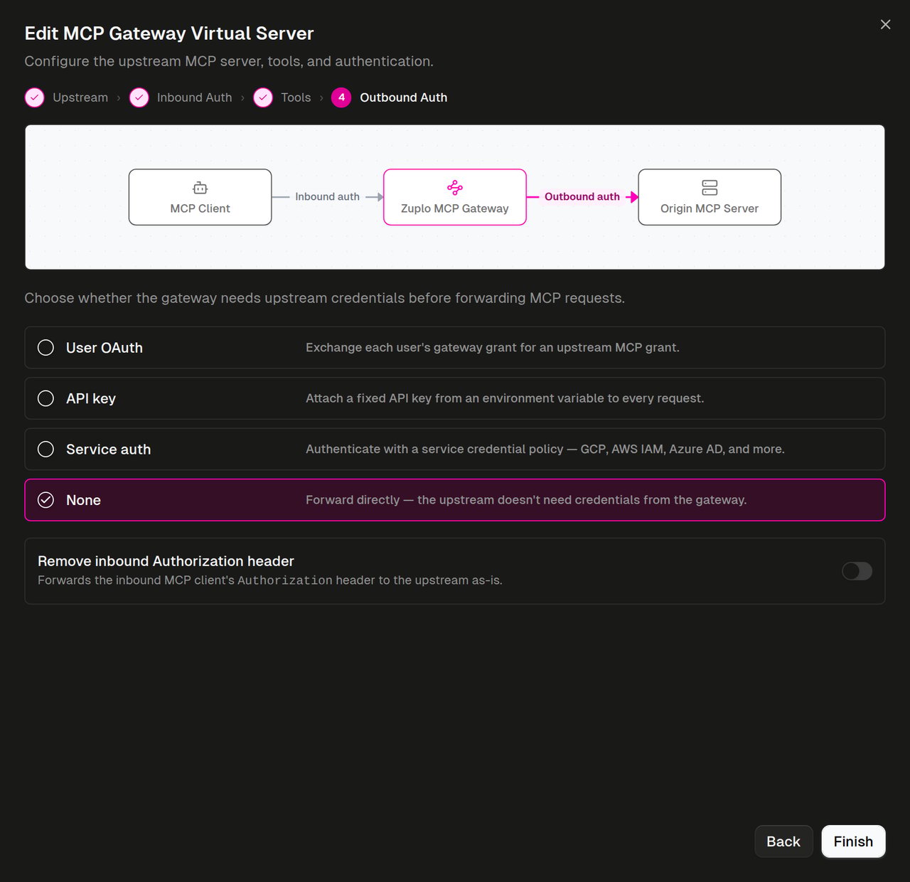Image resolution: width=910 pixels, height=882 pixels.
Task: Click the Tools step checkmark icon
Action: coord(263,97)
